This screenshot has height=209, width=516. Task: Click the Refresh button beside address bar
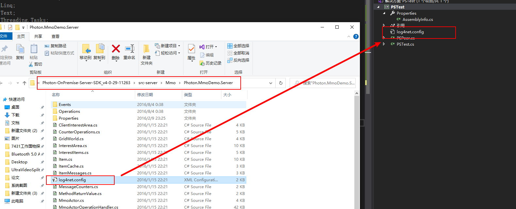tap(281, 83)
